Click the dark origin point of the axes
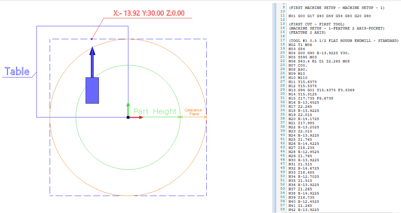This screenshot has width=401, height=213. coord(128,117)
